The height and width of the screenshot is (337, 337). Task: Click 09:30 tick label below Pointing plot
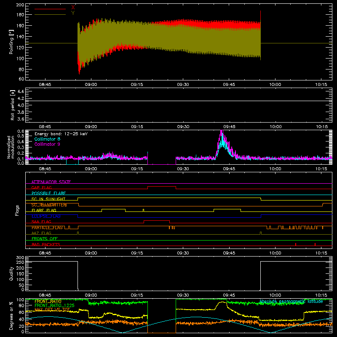[183, 85]
